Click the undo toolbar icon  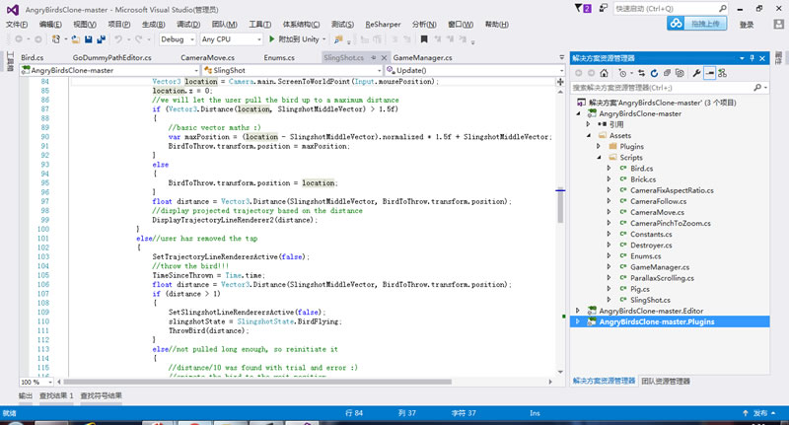point(118,38)
